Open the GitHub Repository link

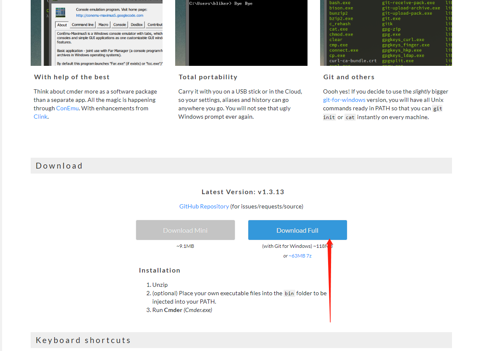click(x=204, y=206)
